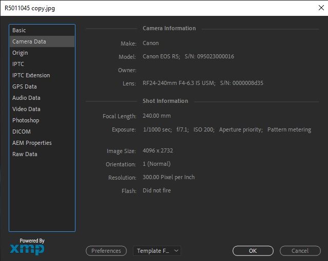Viewport: 328px width, 261px height.
Task: Show the GPS Data section
Action: tap(25, 86)
